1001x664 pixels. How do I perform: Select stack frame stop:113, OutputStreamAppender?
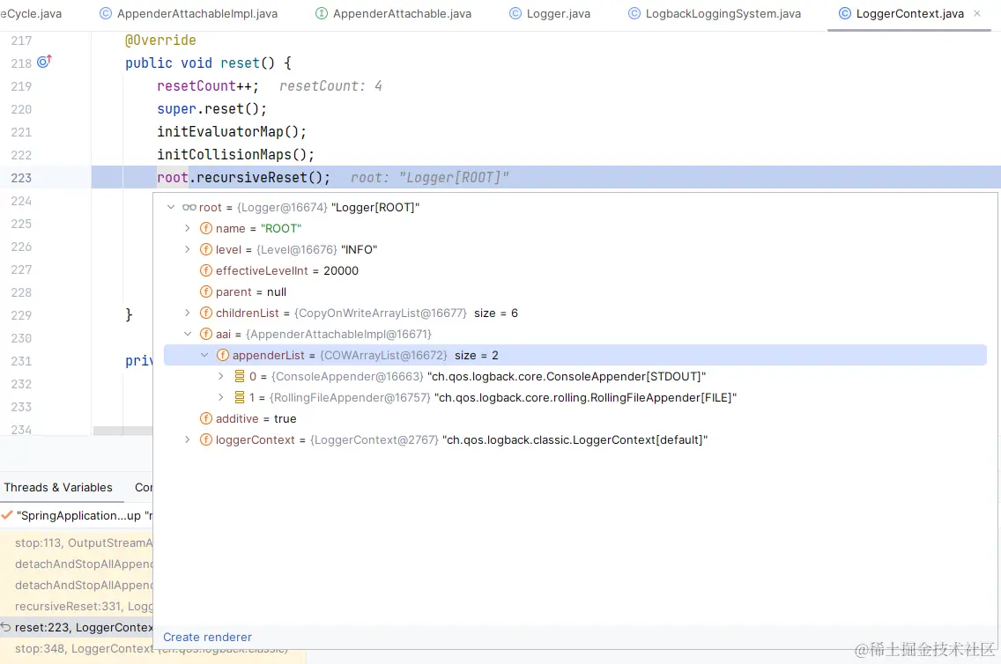click(77, 542)
